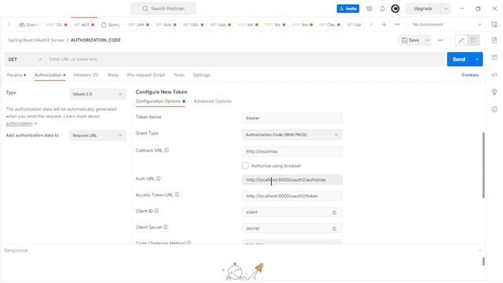The image size is (503, 283).
Task: Click warning triangle in Client Secret field
Action: [334, 228]
